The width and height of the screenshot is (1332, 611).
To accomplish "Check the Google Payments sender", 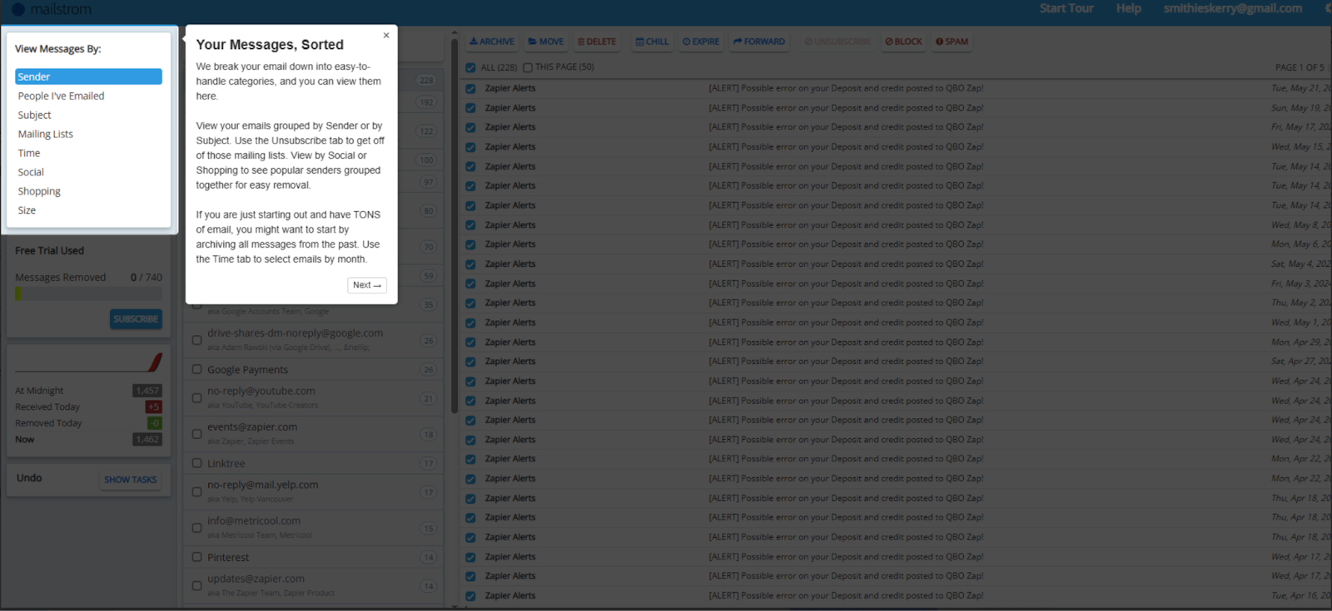I will click(197, 370).
